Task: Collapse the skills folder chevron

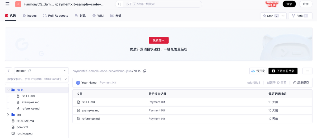Action: [x=8, y=90]
